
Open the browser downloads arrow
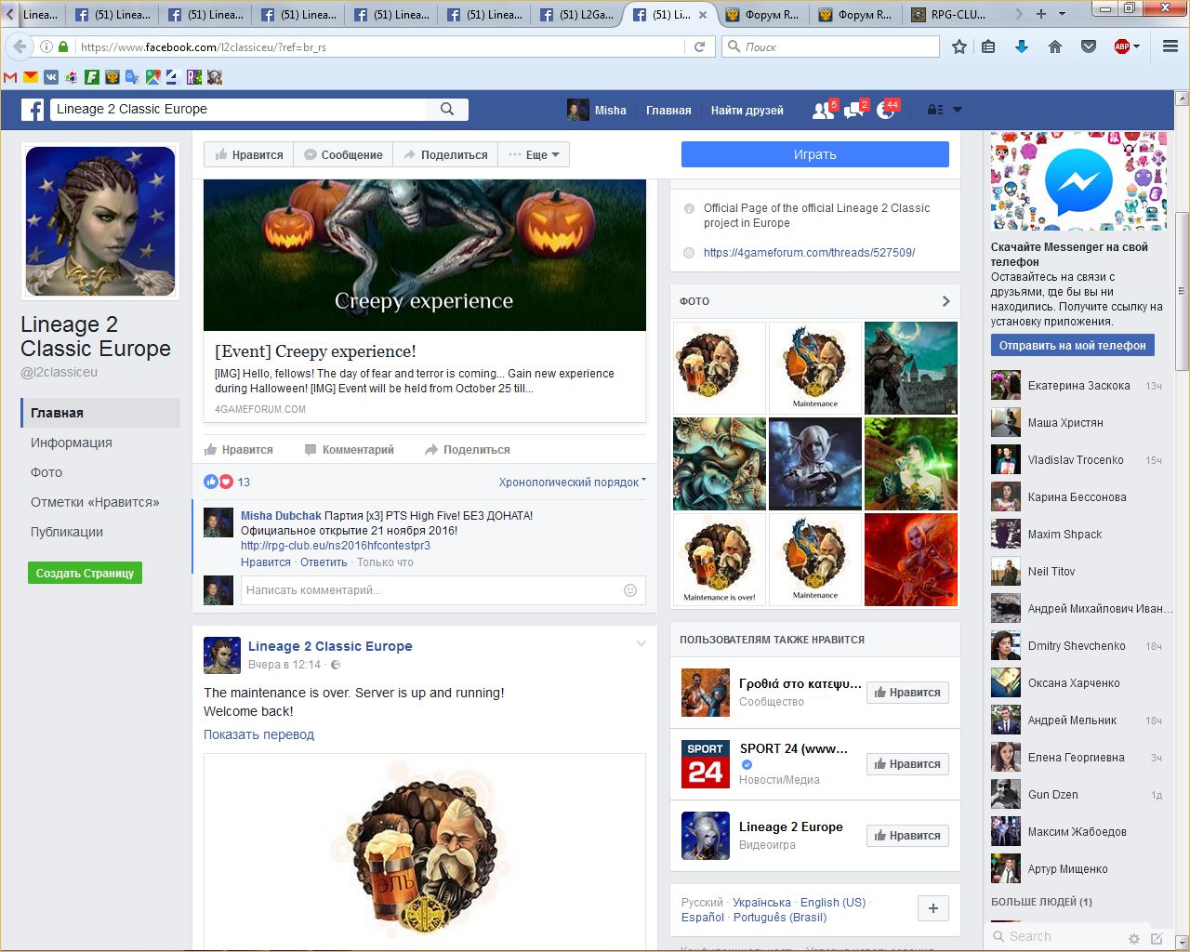point(1022,46)
